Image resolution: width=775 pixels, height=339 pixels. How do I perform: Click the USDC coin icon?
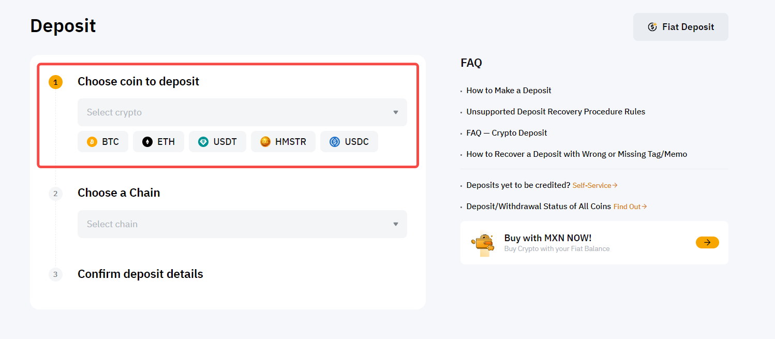(335, 142)
